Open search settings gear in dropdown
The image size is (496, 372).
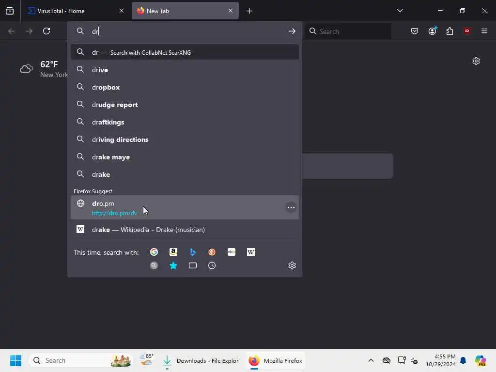pos(292,265)
